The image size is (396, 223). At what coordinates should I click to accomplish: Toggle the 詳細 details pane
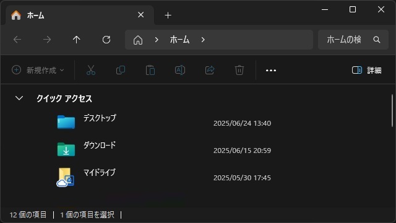(367, 70)
